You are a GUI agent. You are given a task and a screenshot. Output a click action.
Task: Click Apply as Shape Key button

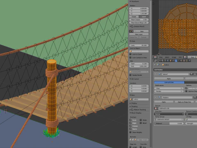[x=184, y=102]
